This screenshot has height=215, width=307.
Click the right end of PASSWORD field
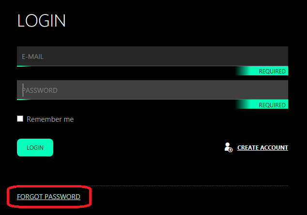coord(282,90)
